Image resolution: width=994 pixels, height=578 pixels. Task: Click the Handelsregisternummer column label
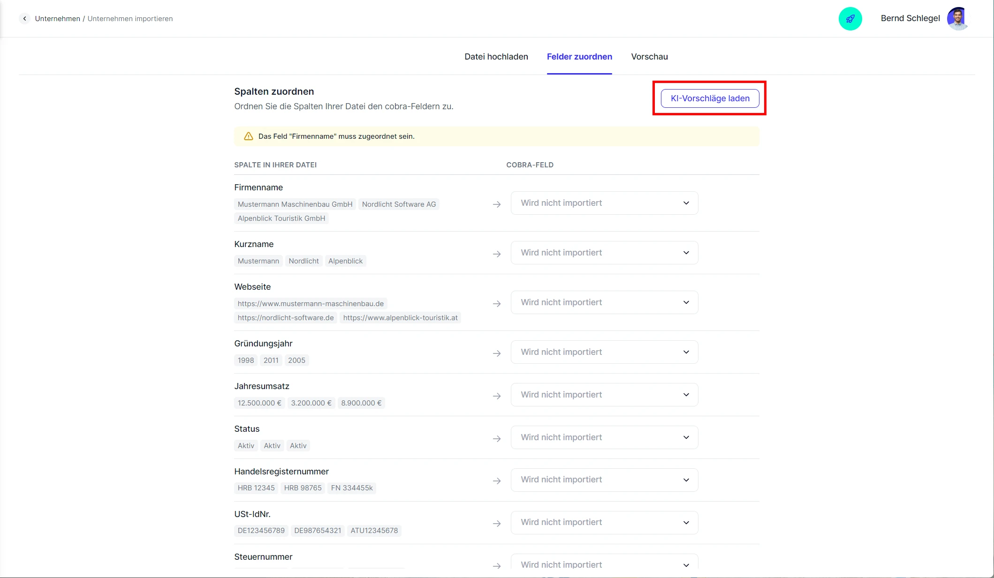point(281,472)
